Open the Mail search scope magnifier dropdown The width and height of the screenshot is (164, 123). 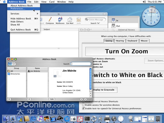[x=87, y=20]
